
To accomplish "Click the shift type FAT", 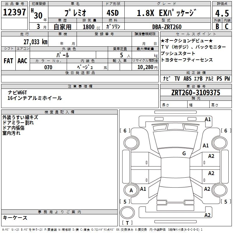I will tap(8, 61).
